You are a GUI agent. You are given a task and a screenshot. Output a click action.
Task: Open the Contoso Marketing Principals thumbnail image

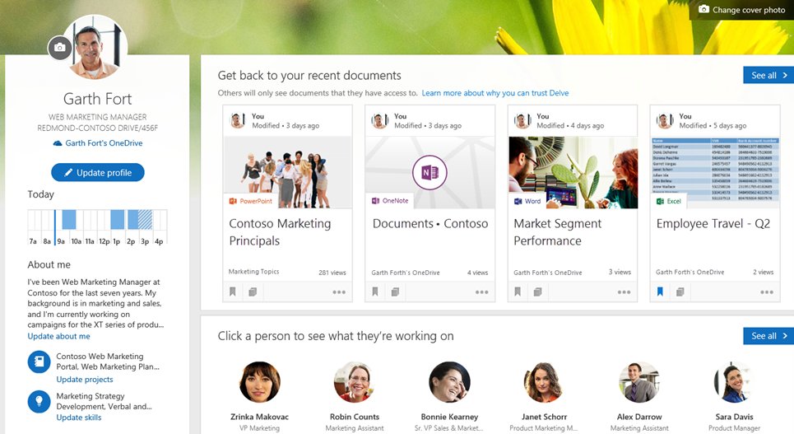(x=287, y=172)
